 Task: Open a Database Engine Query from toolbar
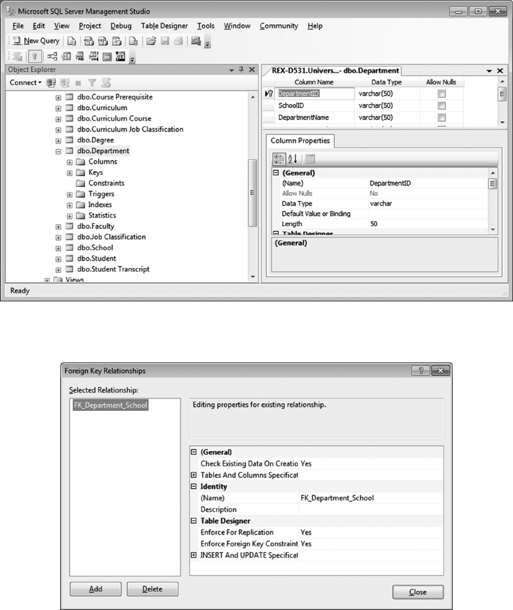71,41
